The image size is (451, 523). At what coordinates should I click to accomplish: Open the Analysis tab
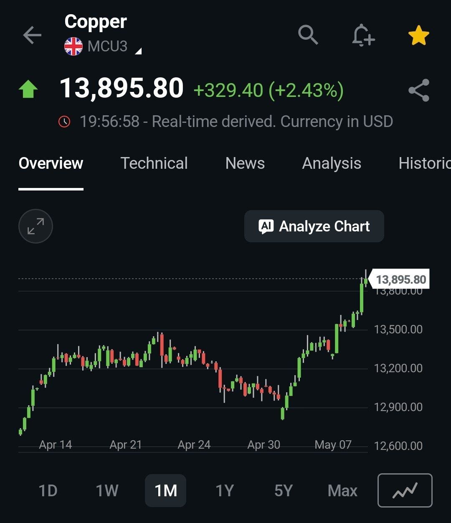[x=332, y=163]
